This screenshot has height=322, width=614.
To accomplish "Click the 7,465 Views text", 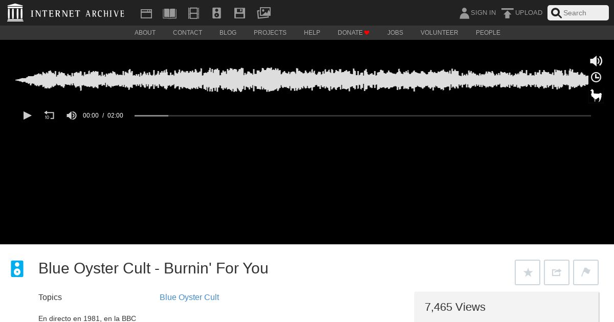I will point(455,307).
